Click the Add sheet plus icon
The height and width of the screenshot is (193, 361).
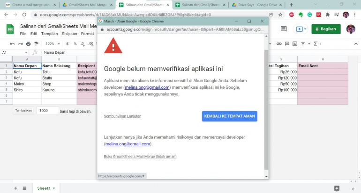pos(15,188)
